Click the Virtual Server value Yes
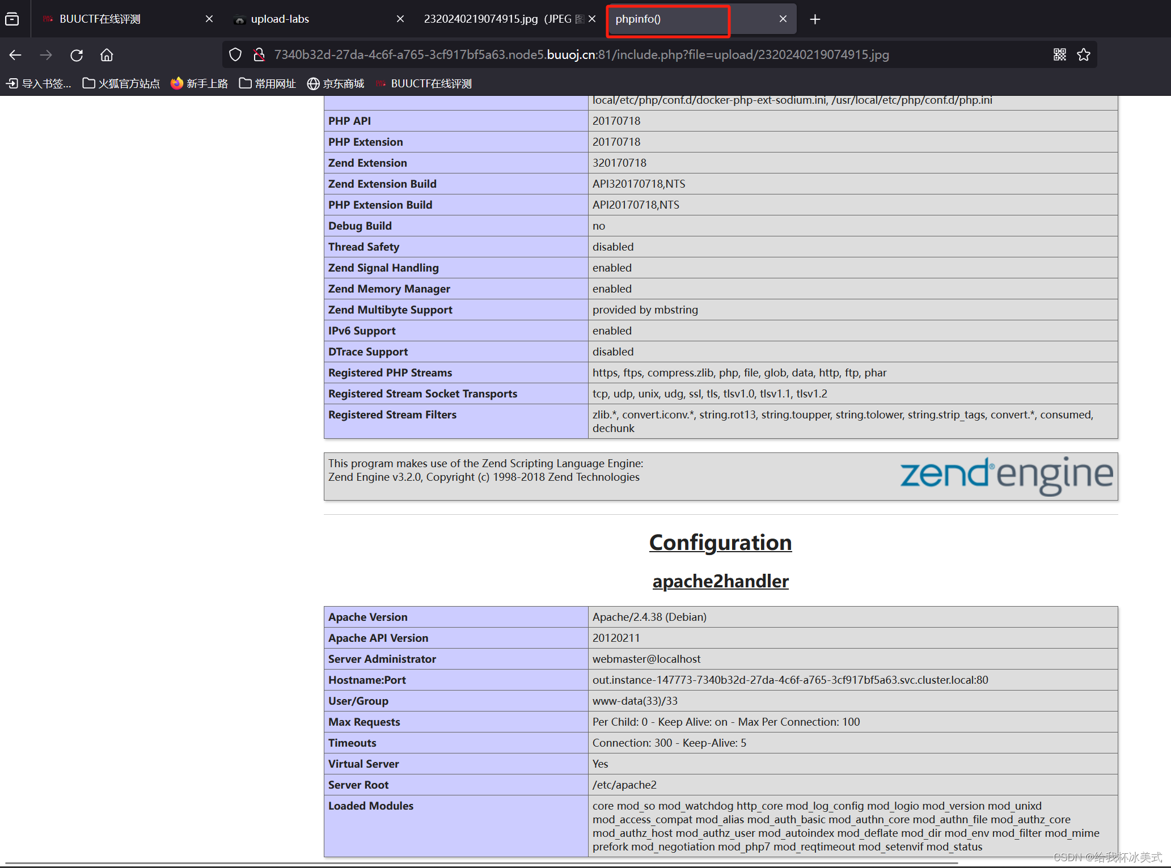 tap(600, 764)
